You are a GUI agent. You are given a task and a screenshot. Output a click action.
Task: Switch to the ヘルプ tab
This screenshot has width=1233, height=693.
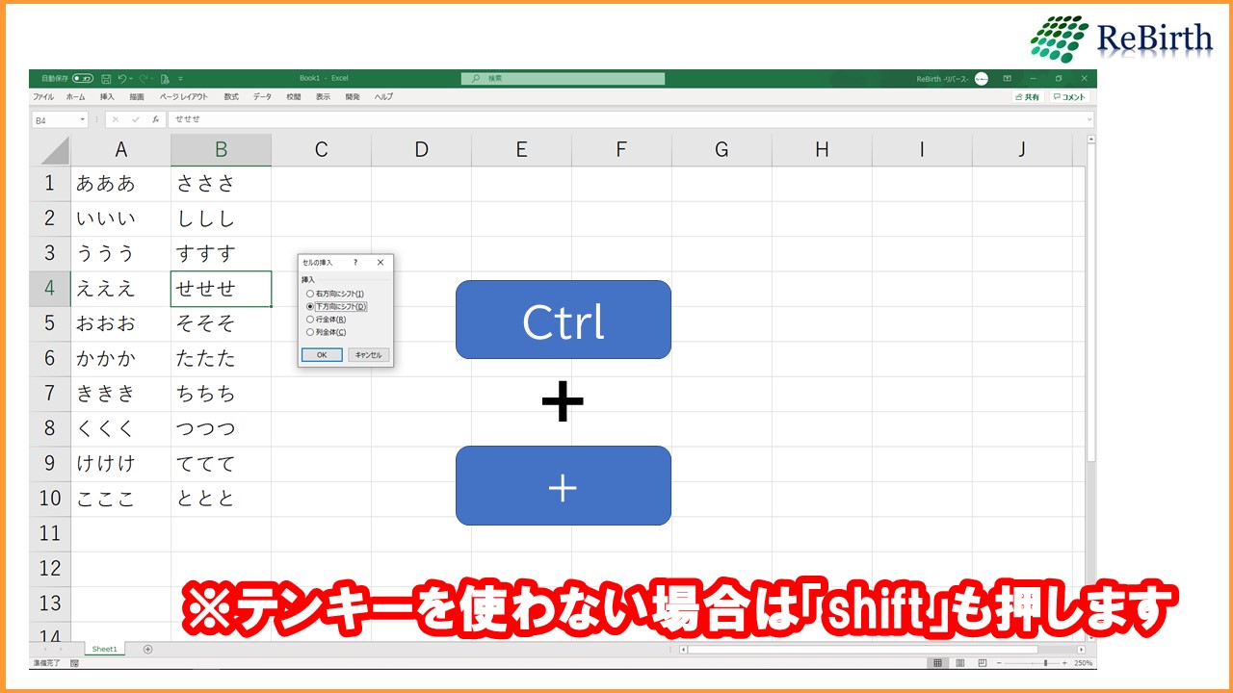point(383,97)
